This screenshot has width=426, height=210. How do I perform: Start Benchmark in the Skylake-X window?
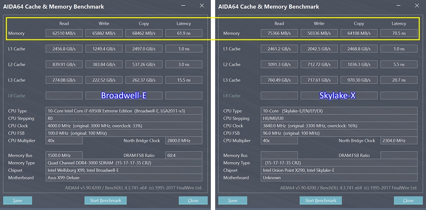pyautogui.click(x=320, y=201)
